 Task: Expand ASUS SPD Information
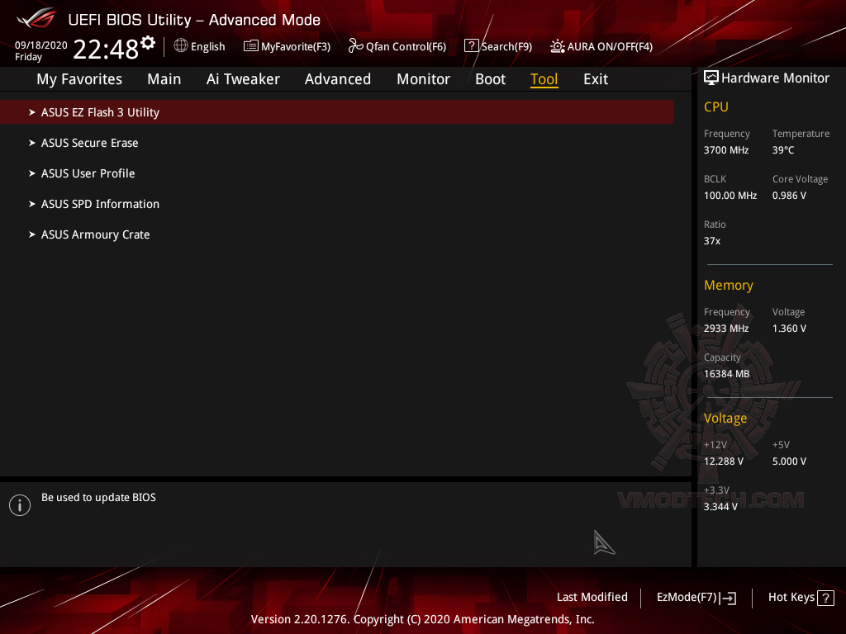pos(100,204)
